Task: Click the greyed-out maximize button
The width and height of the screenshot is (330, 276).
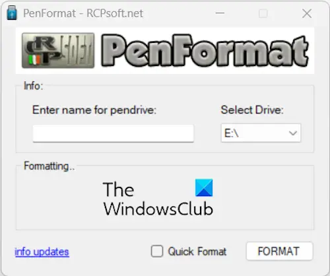Action: [x=263, y=13]
